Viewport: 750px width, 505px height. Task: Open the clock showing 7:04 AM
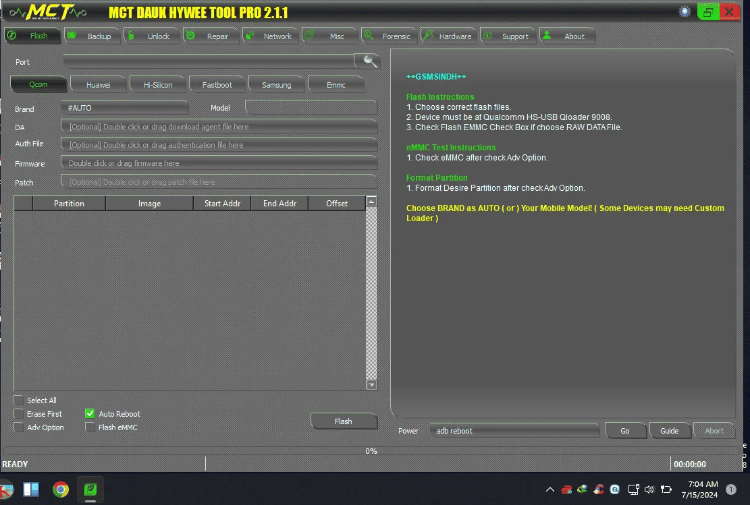click(700, 489)
